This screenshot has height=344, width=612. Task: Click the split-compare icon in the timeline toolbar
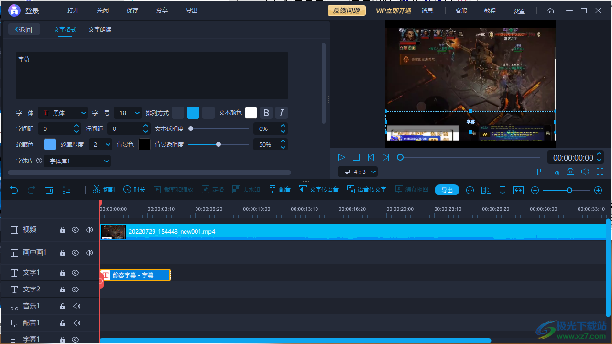pos(486,190)
